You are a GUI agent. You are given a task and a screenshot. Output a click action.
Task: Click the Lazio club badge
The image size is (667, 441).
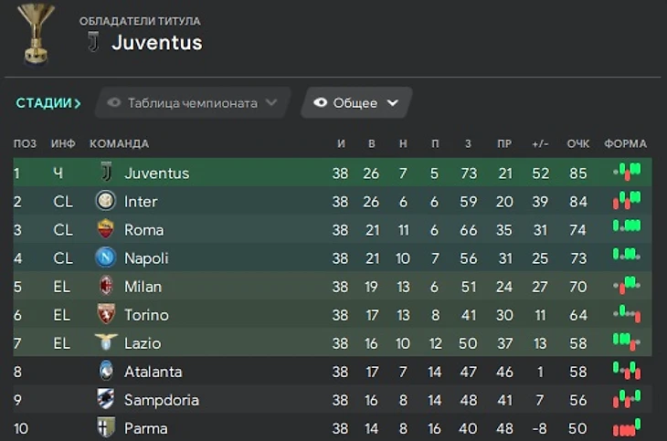point(106,343)
